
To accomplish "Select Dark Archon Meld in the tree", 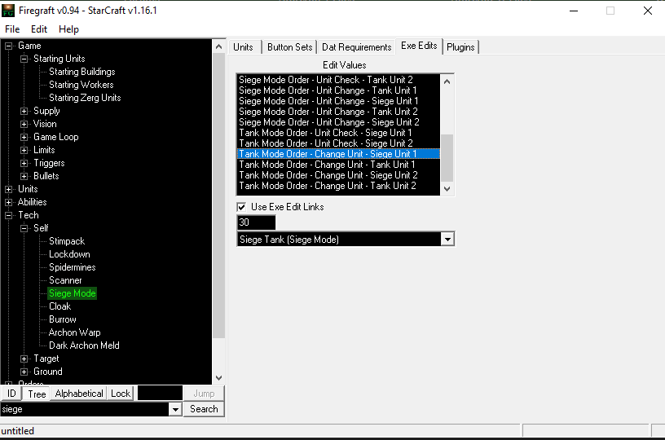I will [x=84, y=346].
